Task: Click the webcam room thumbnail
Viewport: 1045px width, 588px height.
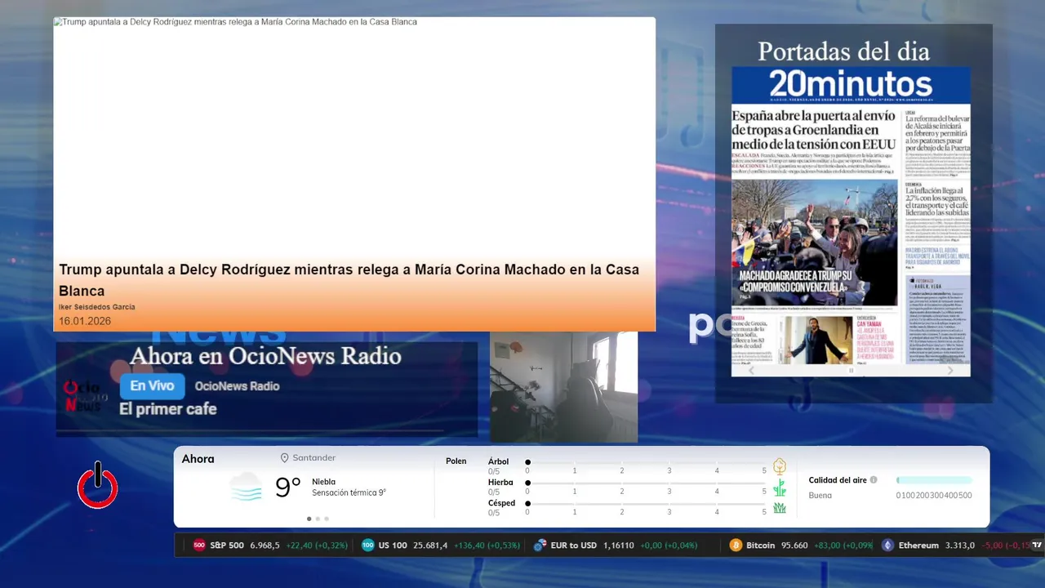Action: [x=563, y=387]
